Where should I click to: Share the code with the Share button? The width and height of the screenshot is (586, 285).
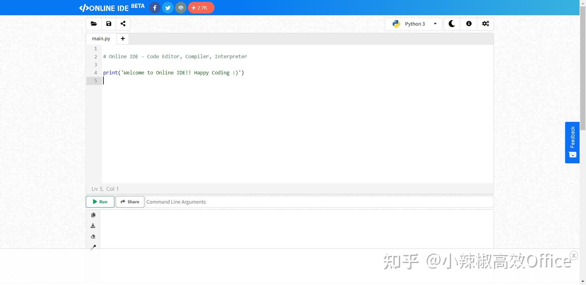coord(130,201)
